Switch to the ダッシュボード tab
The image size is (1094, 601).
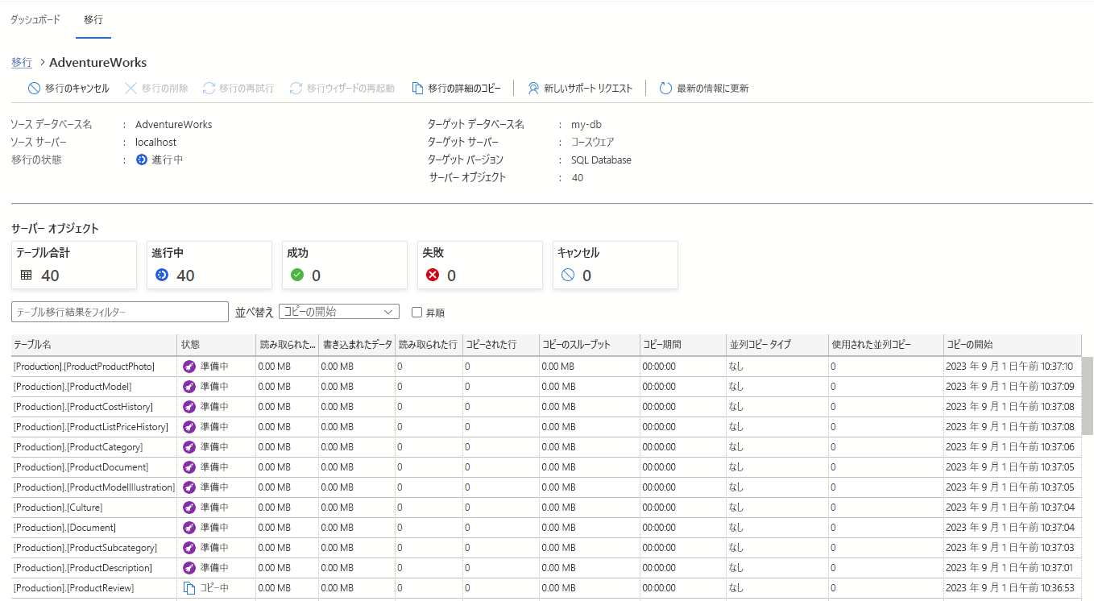click(x=35, y=19)
